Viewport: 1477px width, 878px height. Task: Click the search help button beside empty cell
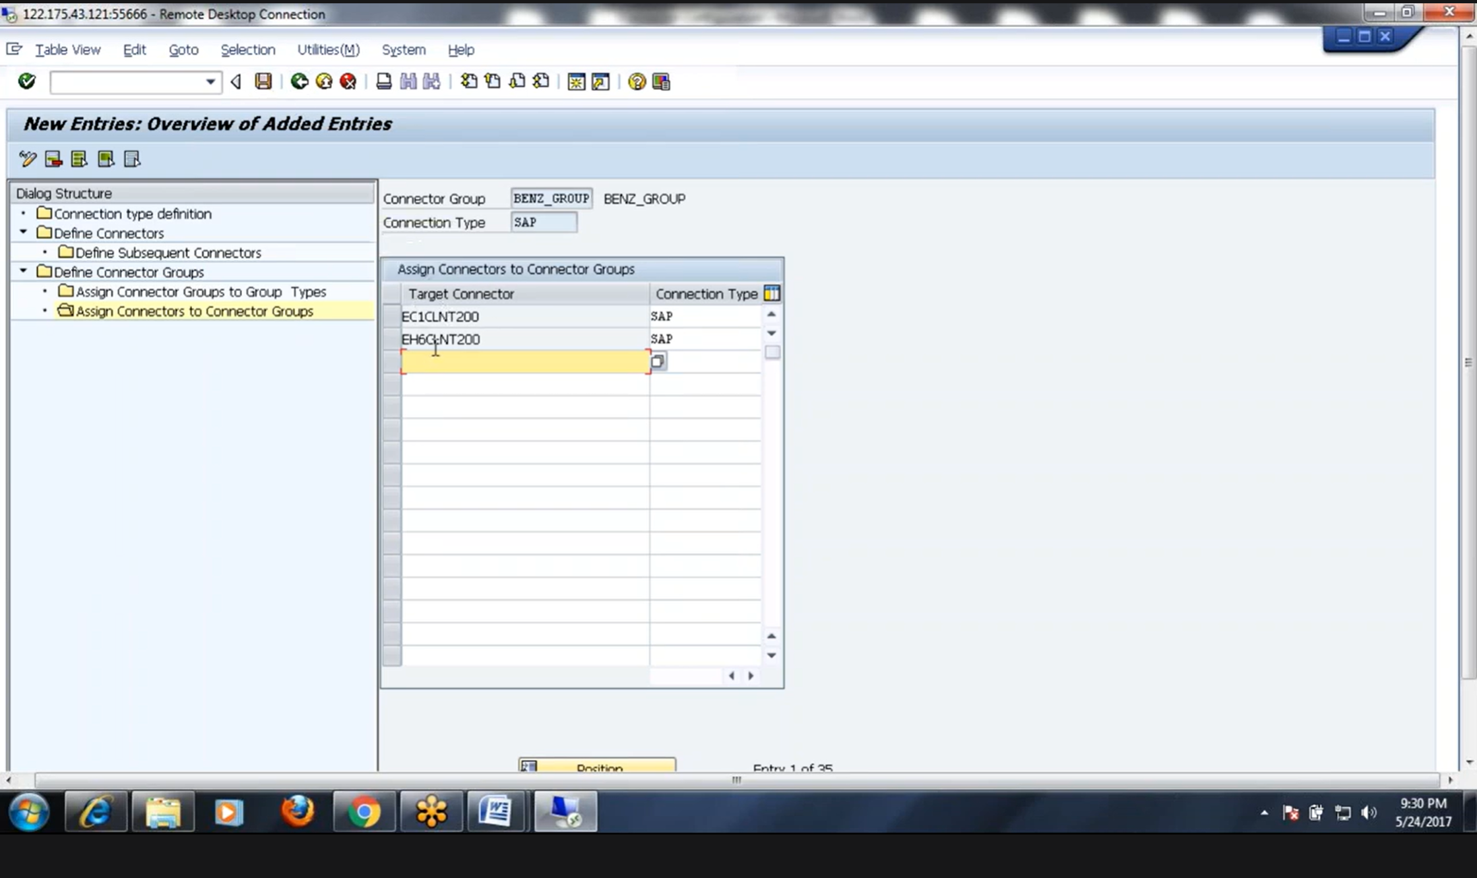[x=658, y=361]
